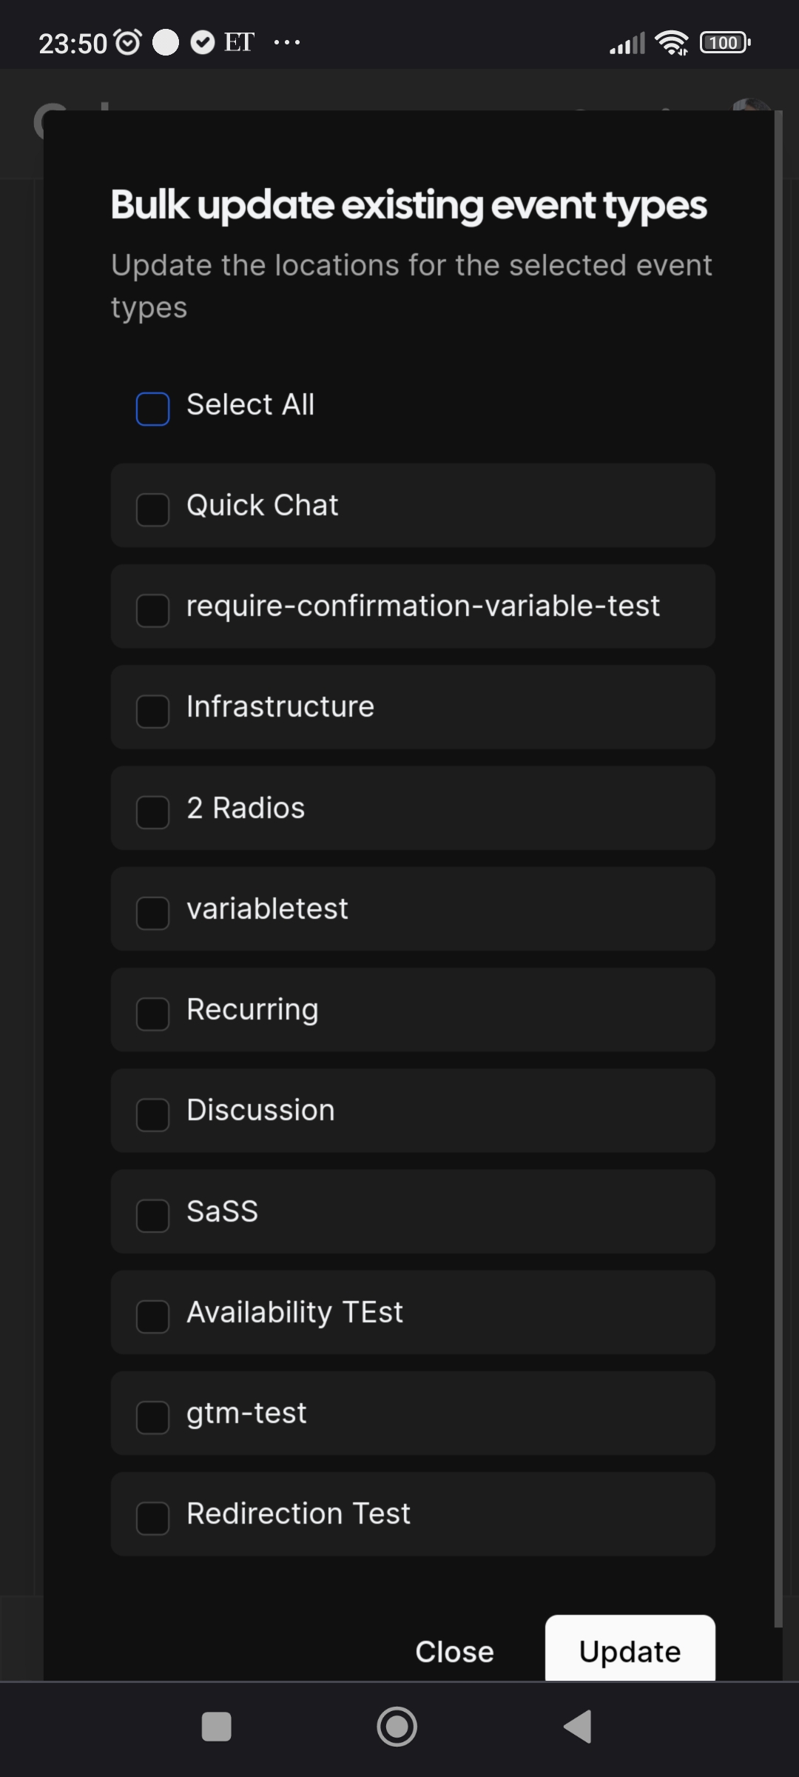The image size is (799, 1777).
Task: Tap the Update button
Action: click(x=630, y=1652)
